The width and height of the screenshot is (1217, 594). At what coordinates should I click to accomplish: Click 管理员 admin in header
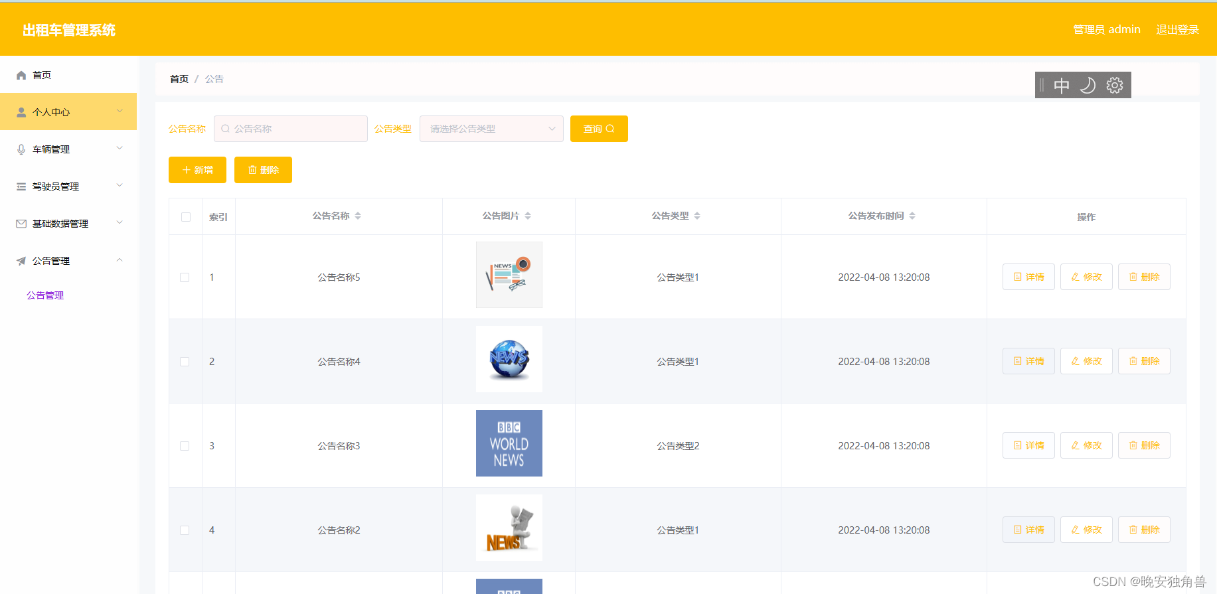(x=1107, y=30)
